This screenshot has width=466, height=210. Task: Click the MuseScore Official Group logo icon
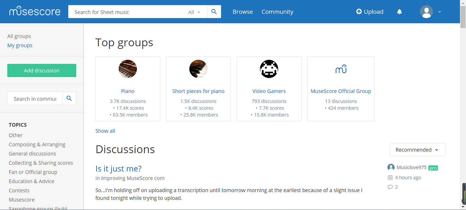point(341,69)
